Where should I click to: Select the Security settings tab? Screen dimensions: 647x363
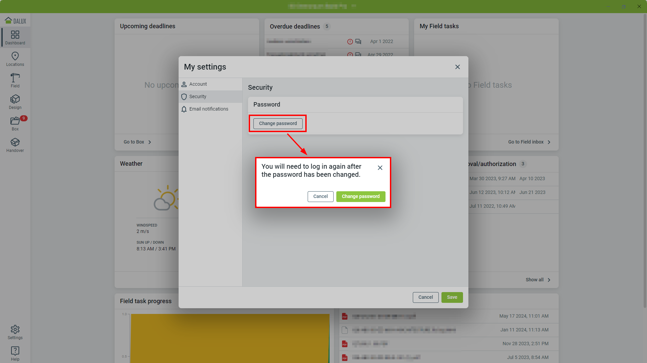click(x=198, y=96)
